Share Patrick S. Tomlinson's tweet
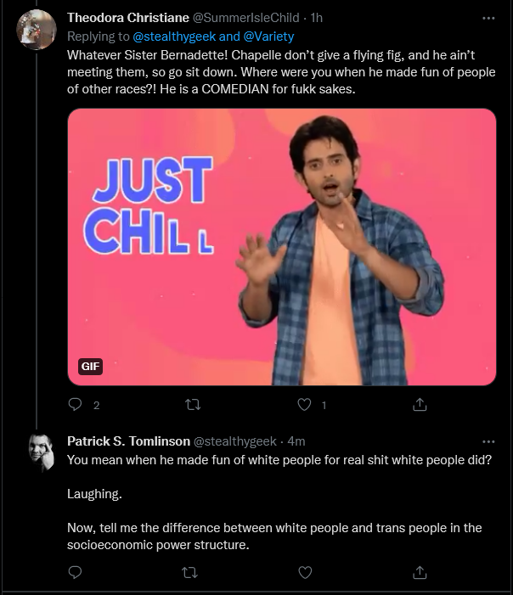The height and width of the screenshot is (595, 513). [420, 572]
